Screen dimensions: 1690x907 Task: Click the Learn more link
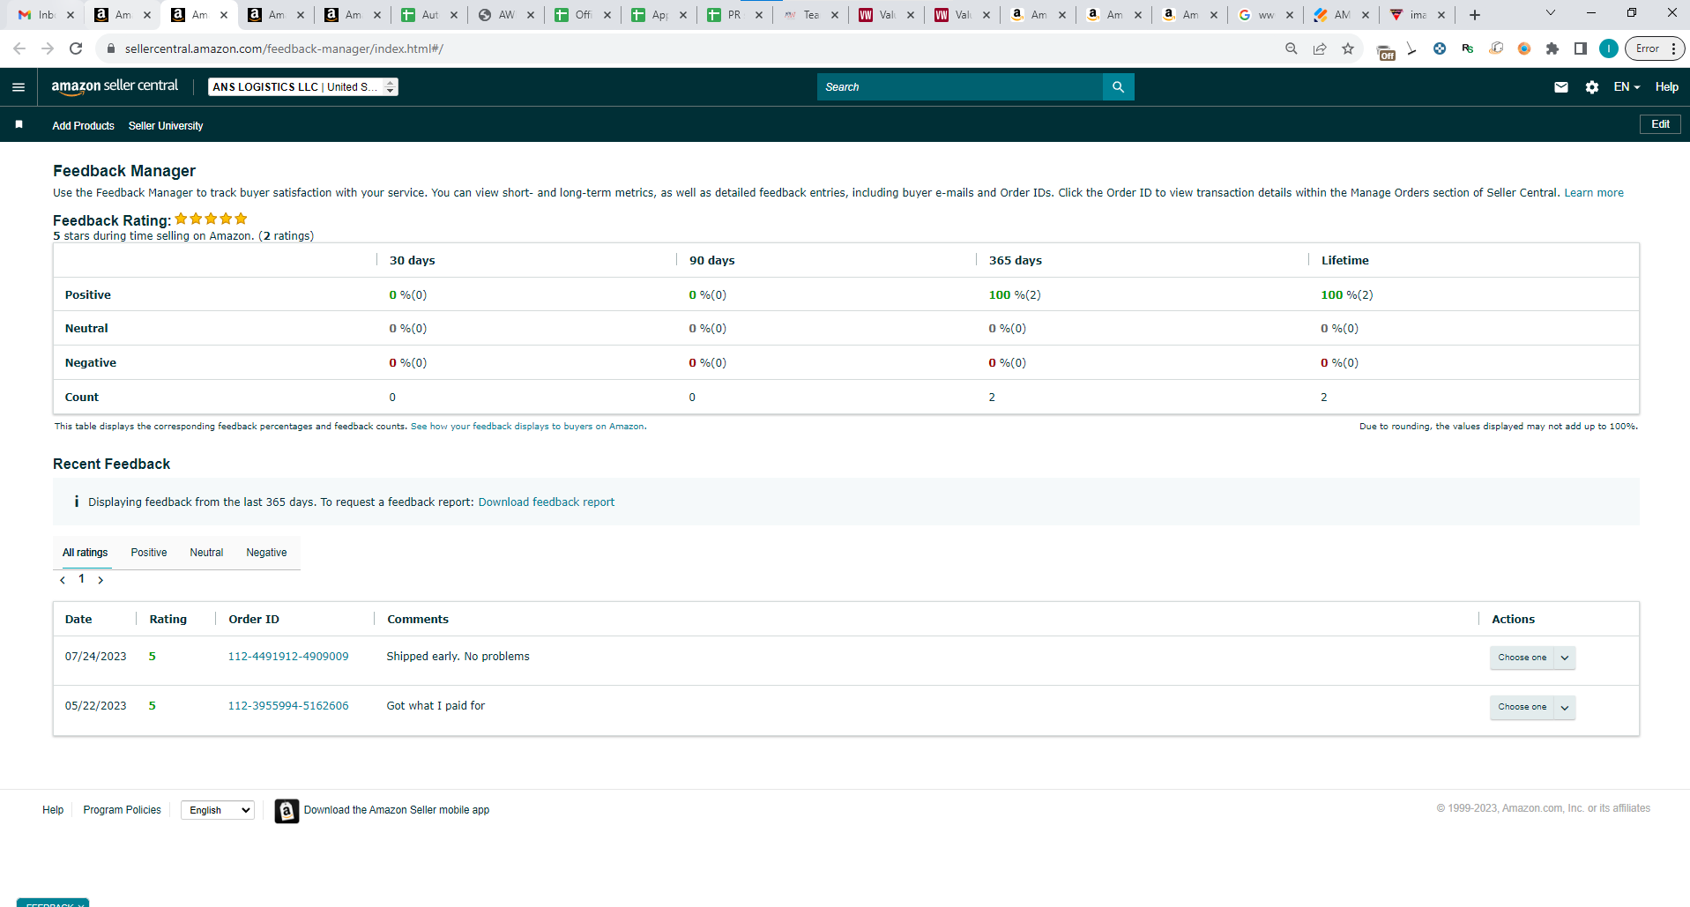coord(1594,193)
